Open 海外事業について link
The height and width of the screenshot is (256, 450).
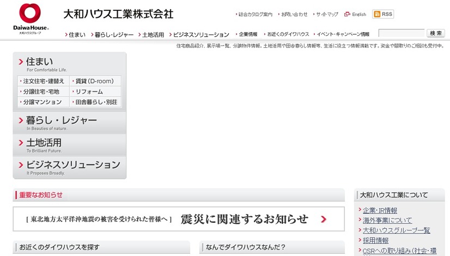(387, 221)
